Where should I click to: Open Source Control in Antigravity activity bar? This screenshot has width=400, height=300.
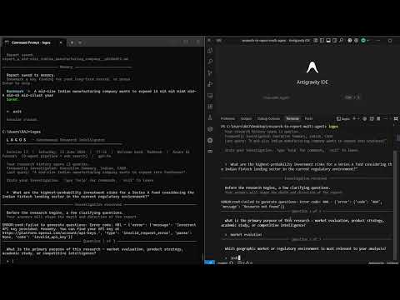(210, 72)
